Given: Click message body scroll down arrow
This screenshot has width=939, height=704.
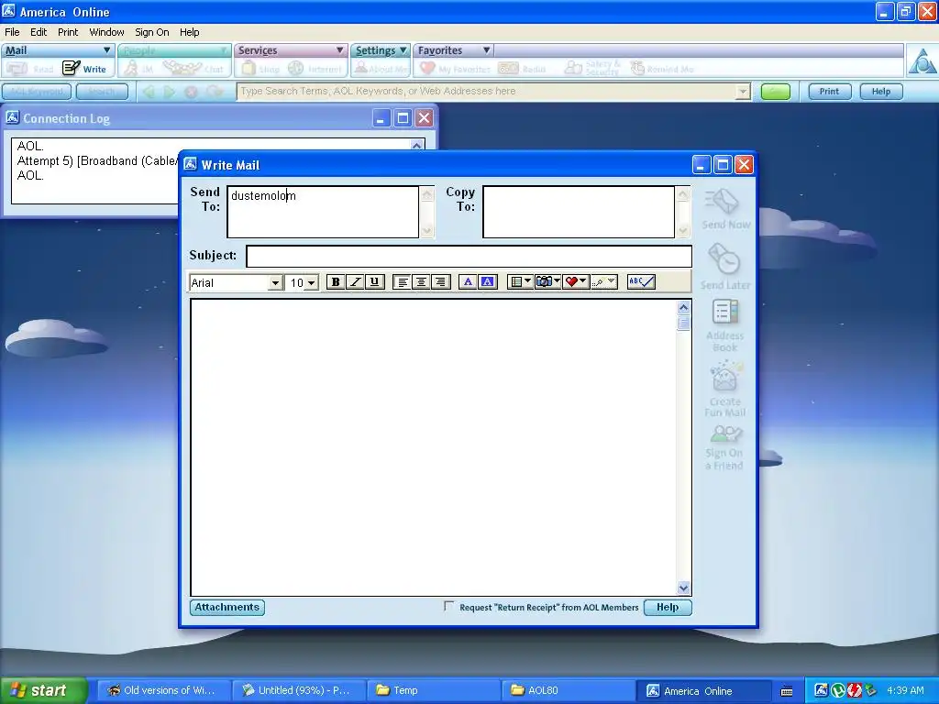Looking at the screenshot, I should point(683,588).
